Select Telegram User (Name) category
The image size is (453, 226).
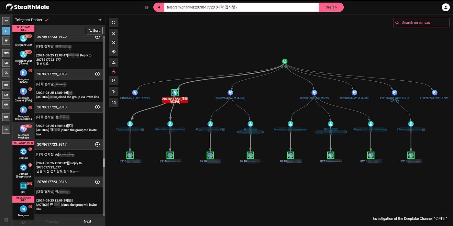click(x=23, y=57)
